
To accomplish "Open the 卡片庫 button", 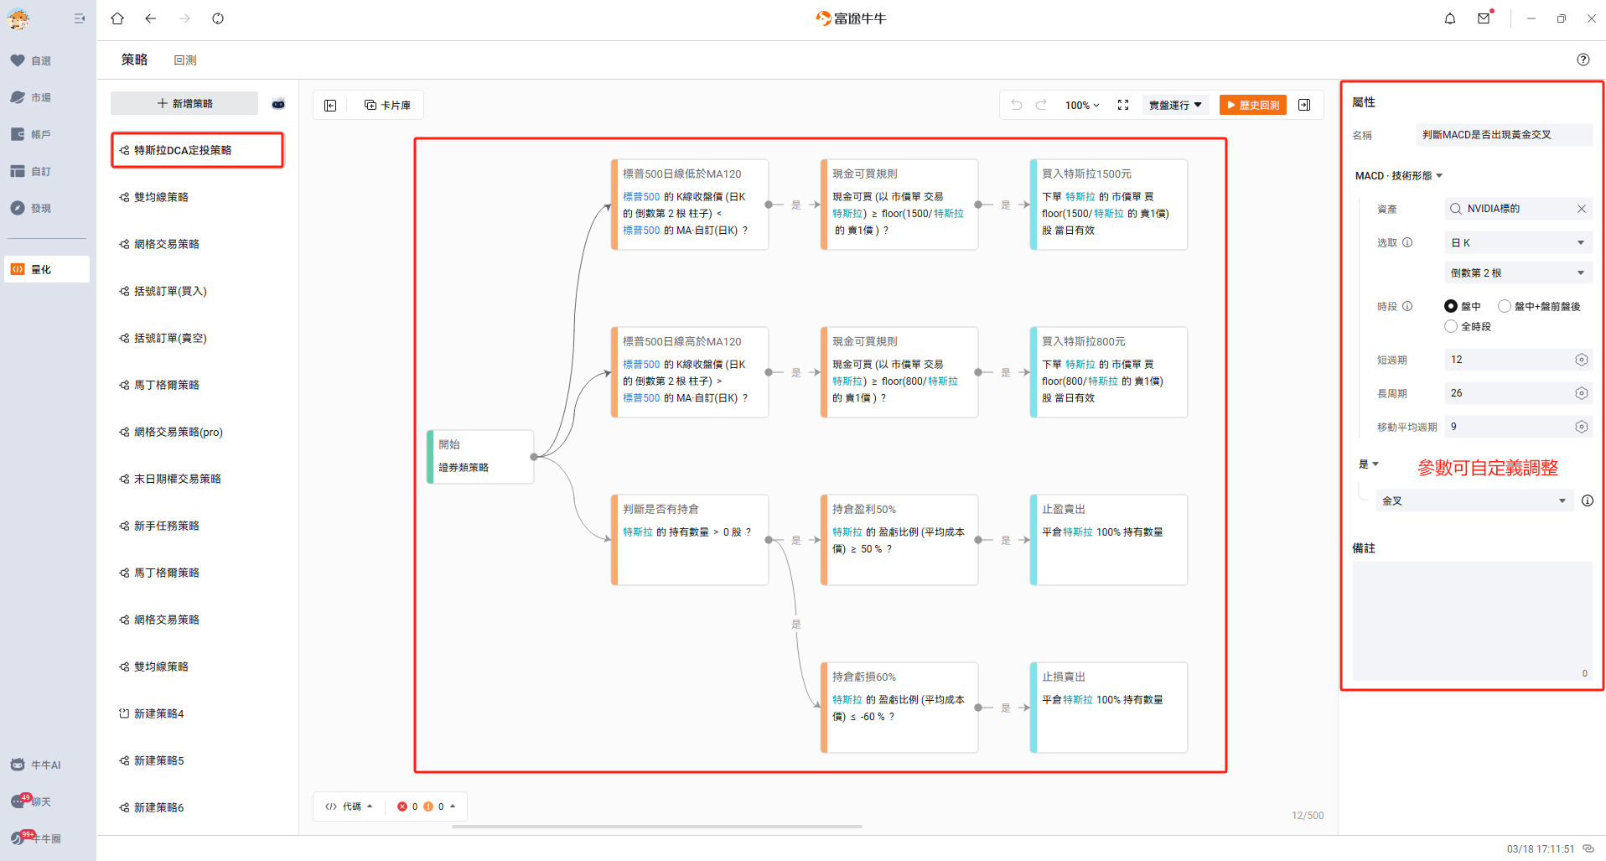I will point(388,105).
